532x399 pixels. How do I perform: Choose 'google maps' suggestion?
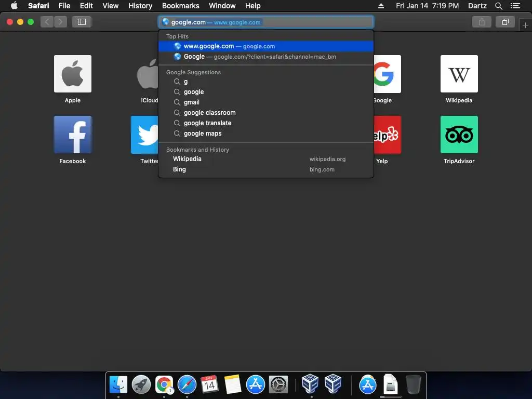(x=266, y=134)
